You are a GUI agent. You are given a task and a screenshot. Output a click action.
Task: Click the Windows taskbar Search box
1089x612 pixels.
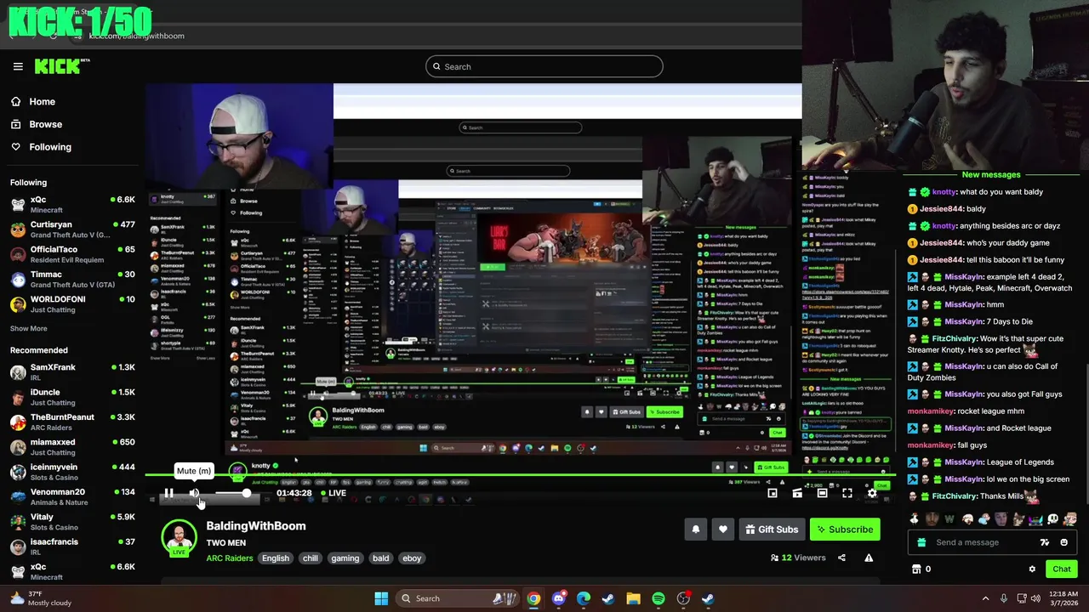click(x=459, y=598)
